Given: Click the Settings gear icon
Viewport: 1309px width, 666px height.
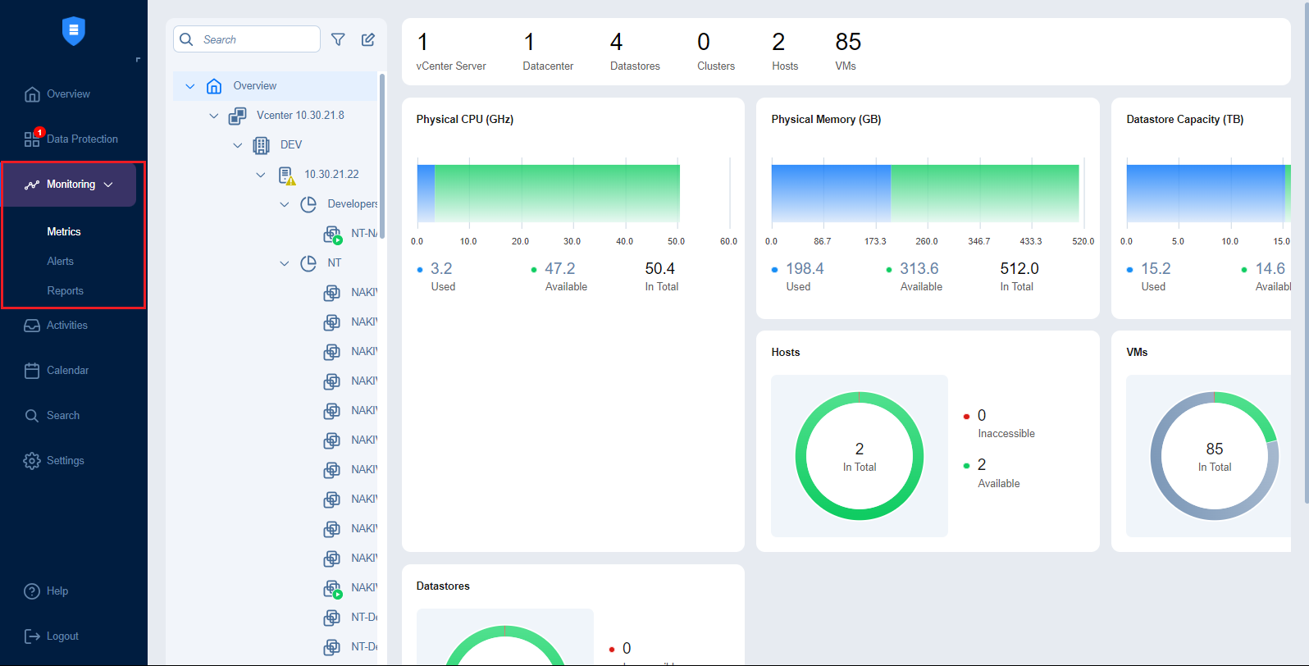Looking at the screenshot, I should coord(32,461).
